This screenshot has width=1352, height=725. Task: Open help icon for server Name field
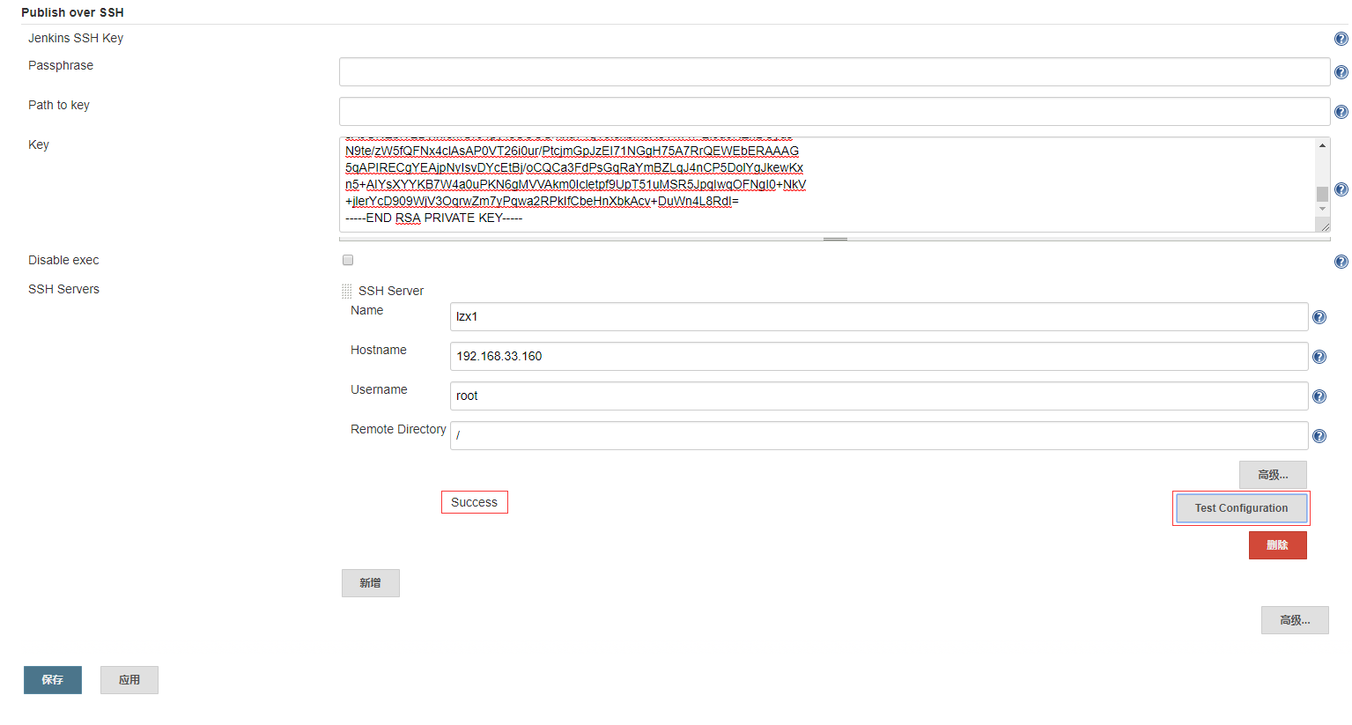click(x=1319, y=317)
